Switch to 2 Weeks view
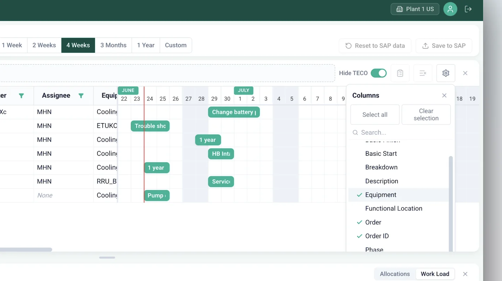This screenshot has width=502, height=281. [44, 45]
